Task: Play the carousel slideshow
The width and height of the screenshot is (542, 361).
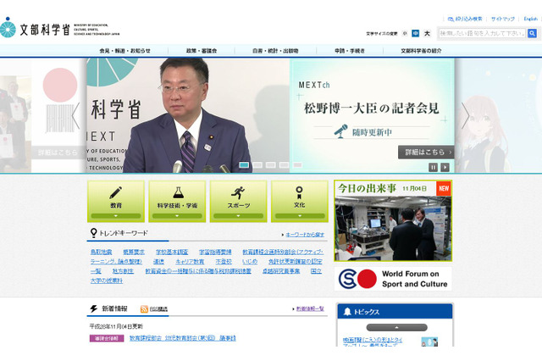Action: point(445,167)
